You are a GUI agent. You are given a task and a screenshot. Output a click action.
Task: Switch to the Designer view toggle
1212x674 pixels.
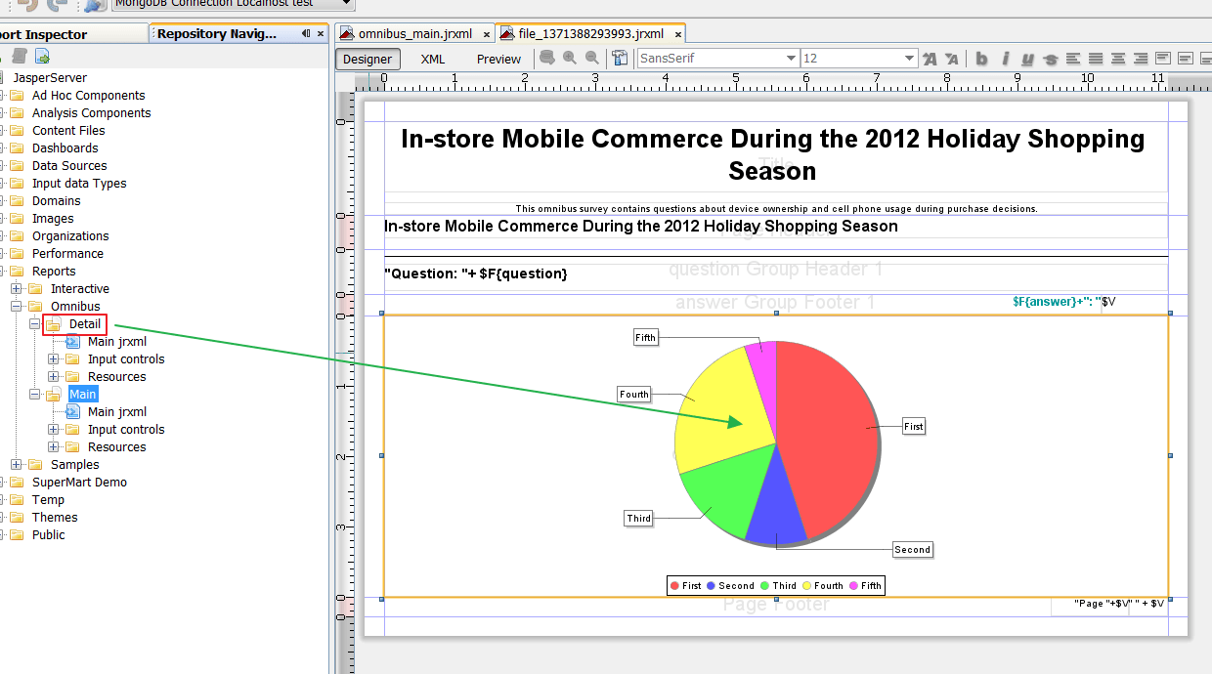pos(368,59)
